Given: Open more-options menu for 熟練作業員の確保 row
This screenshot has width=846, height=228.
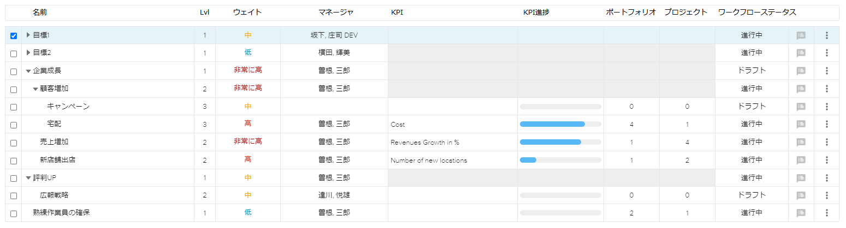Looking at the screenshot, I should point(826,213).
